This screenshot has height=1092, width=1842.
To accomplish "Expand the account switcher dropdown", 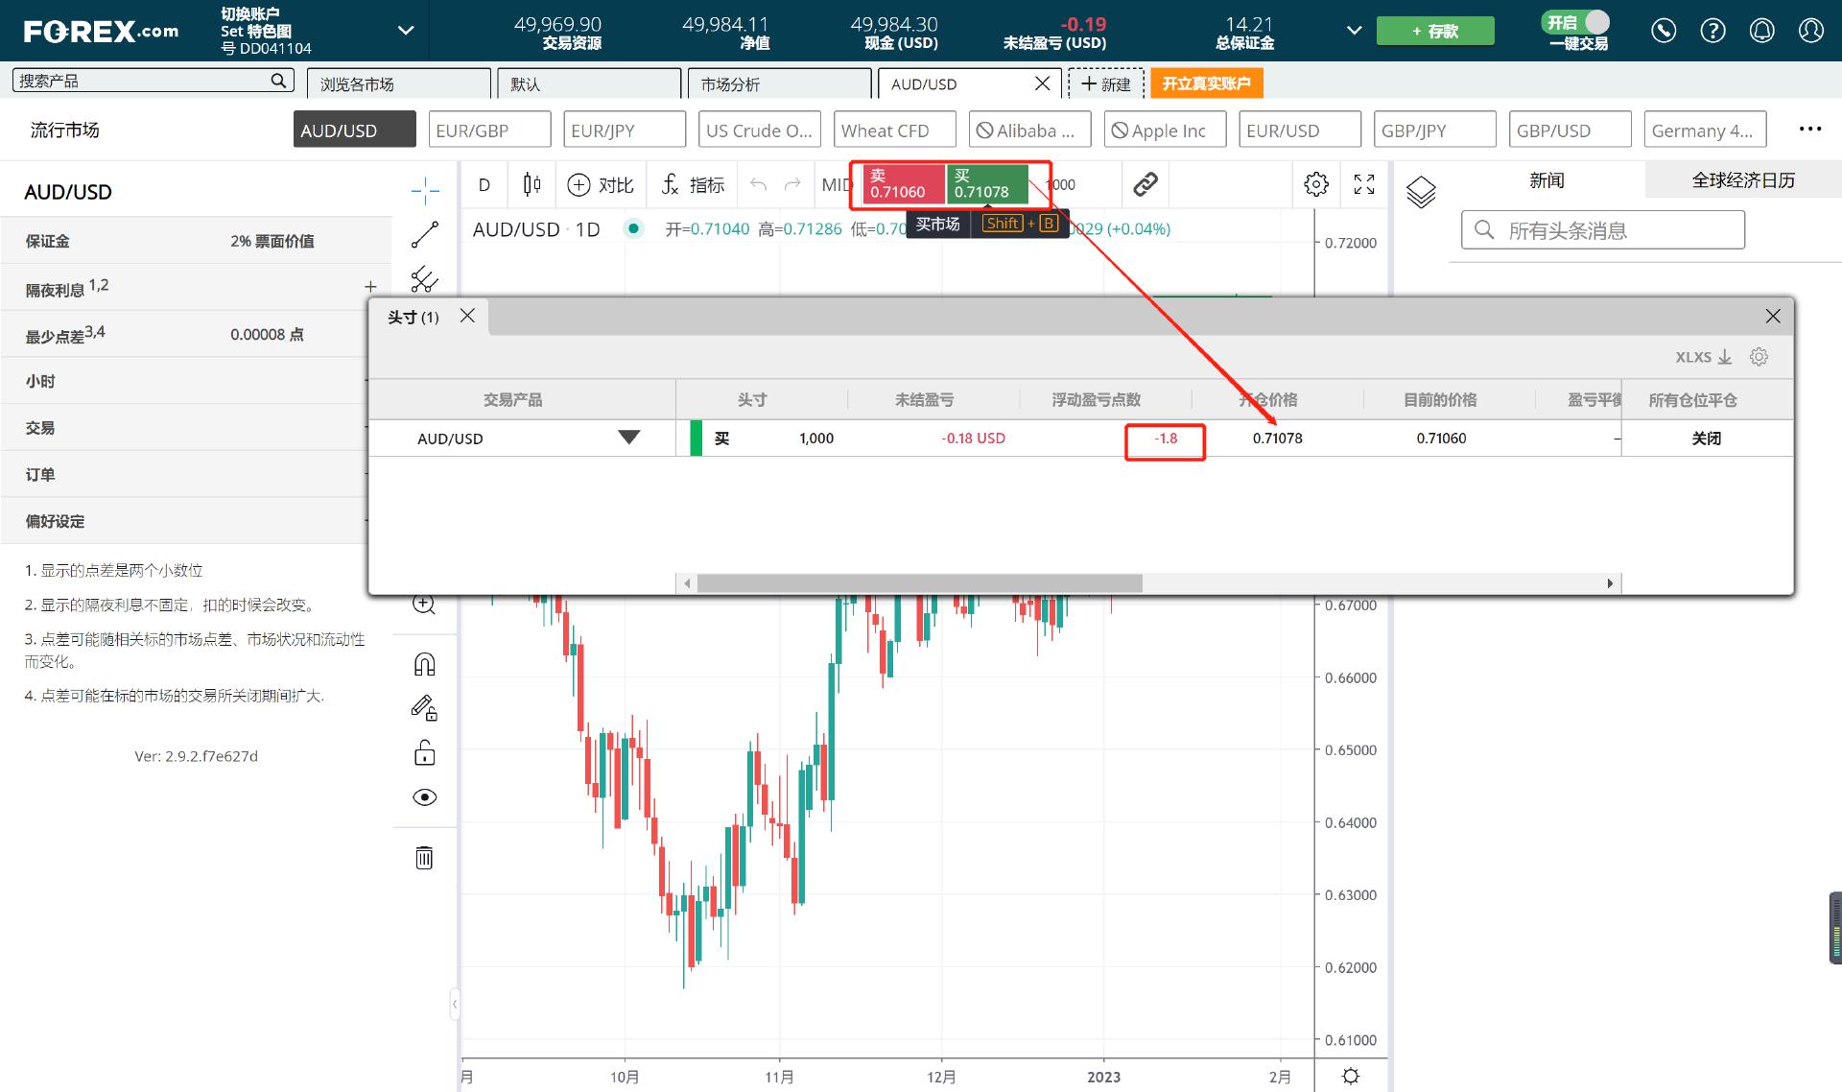I will click(404, 30).
